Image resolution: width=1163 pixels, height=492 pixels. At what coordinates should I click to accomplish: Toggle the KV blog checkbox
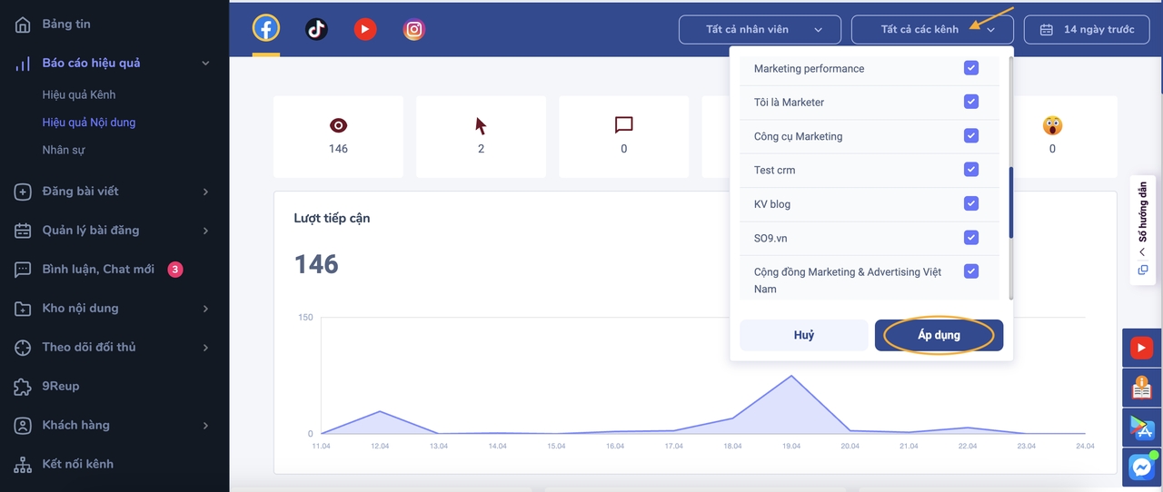[x=971, y=203]
